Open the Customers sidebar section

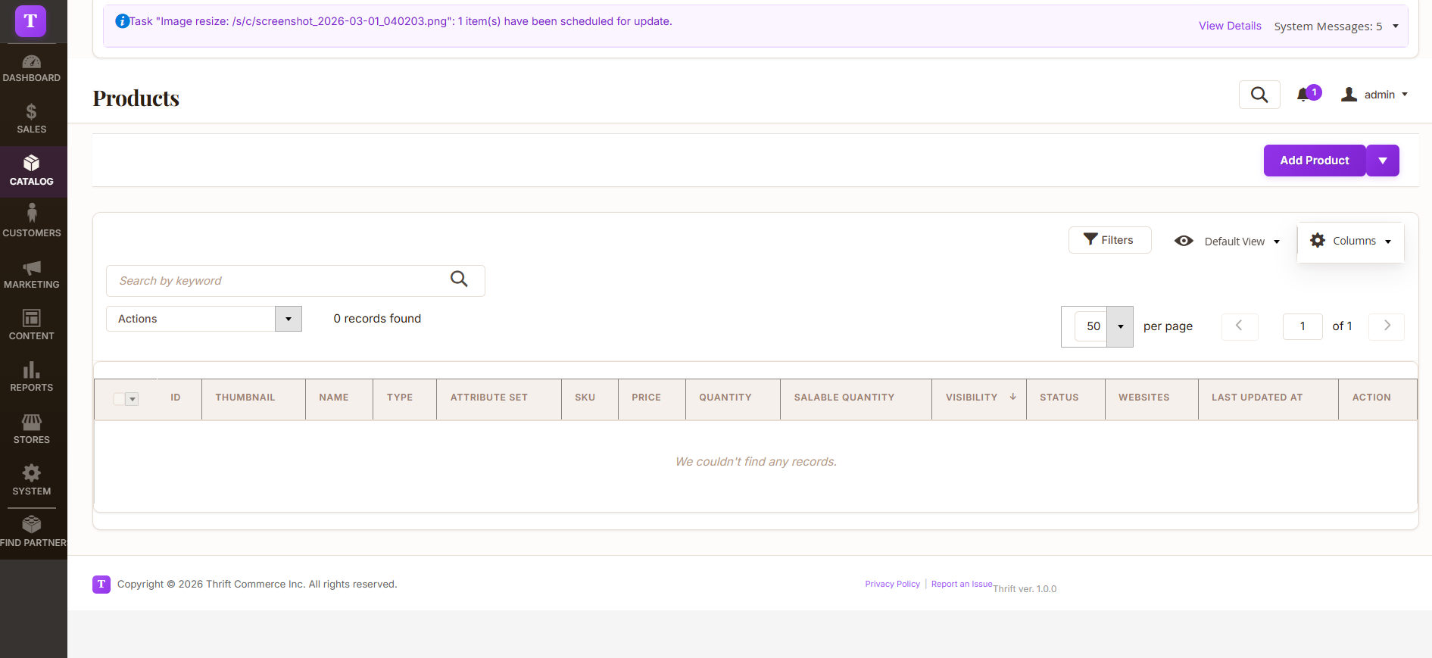coord(32,222)
